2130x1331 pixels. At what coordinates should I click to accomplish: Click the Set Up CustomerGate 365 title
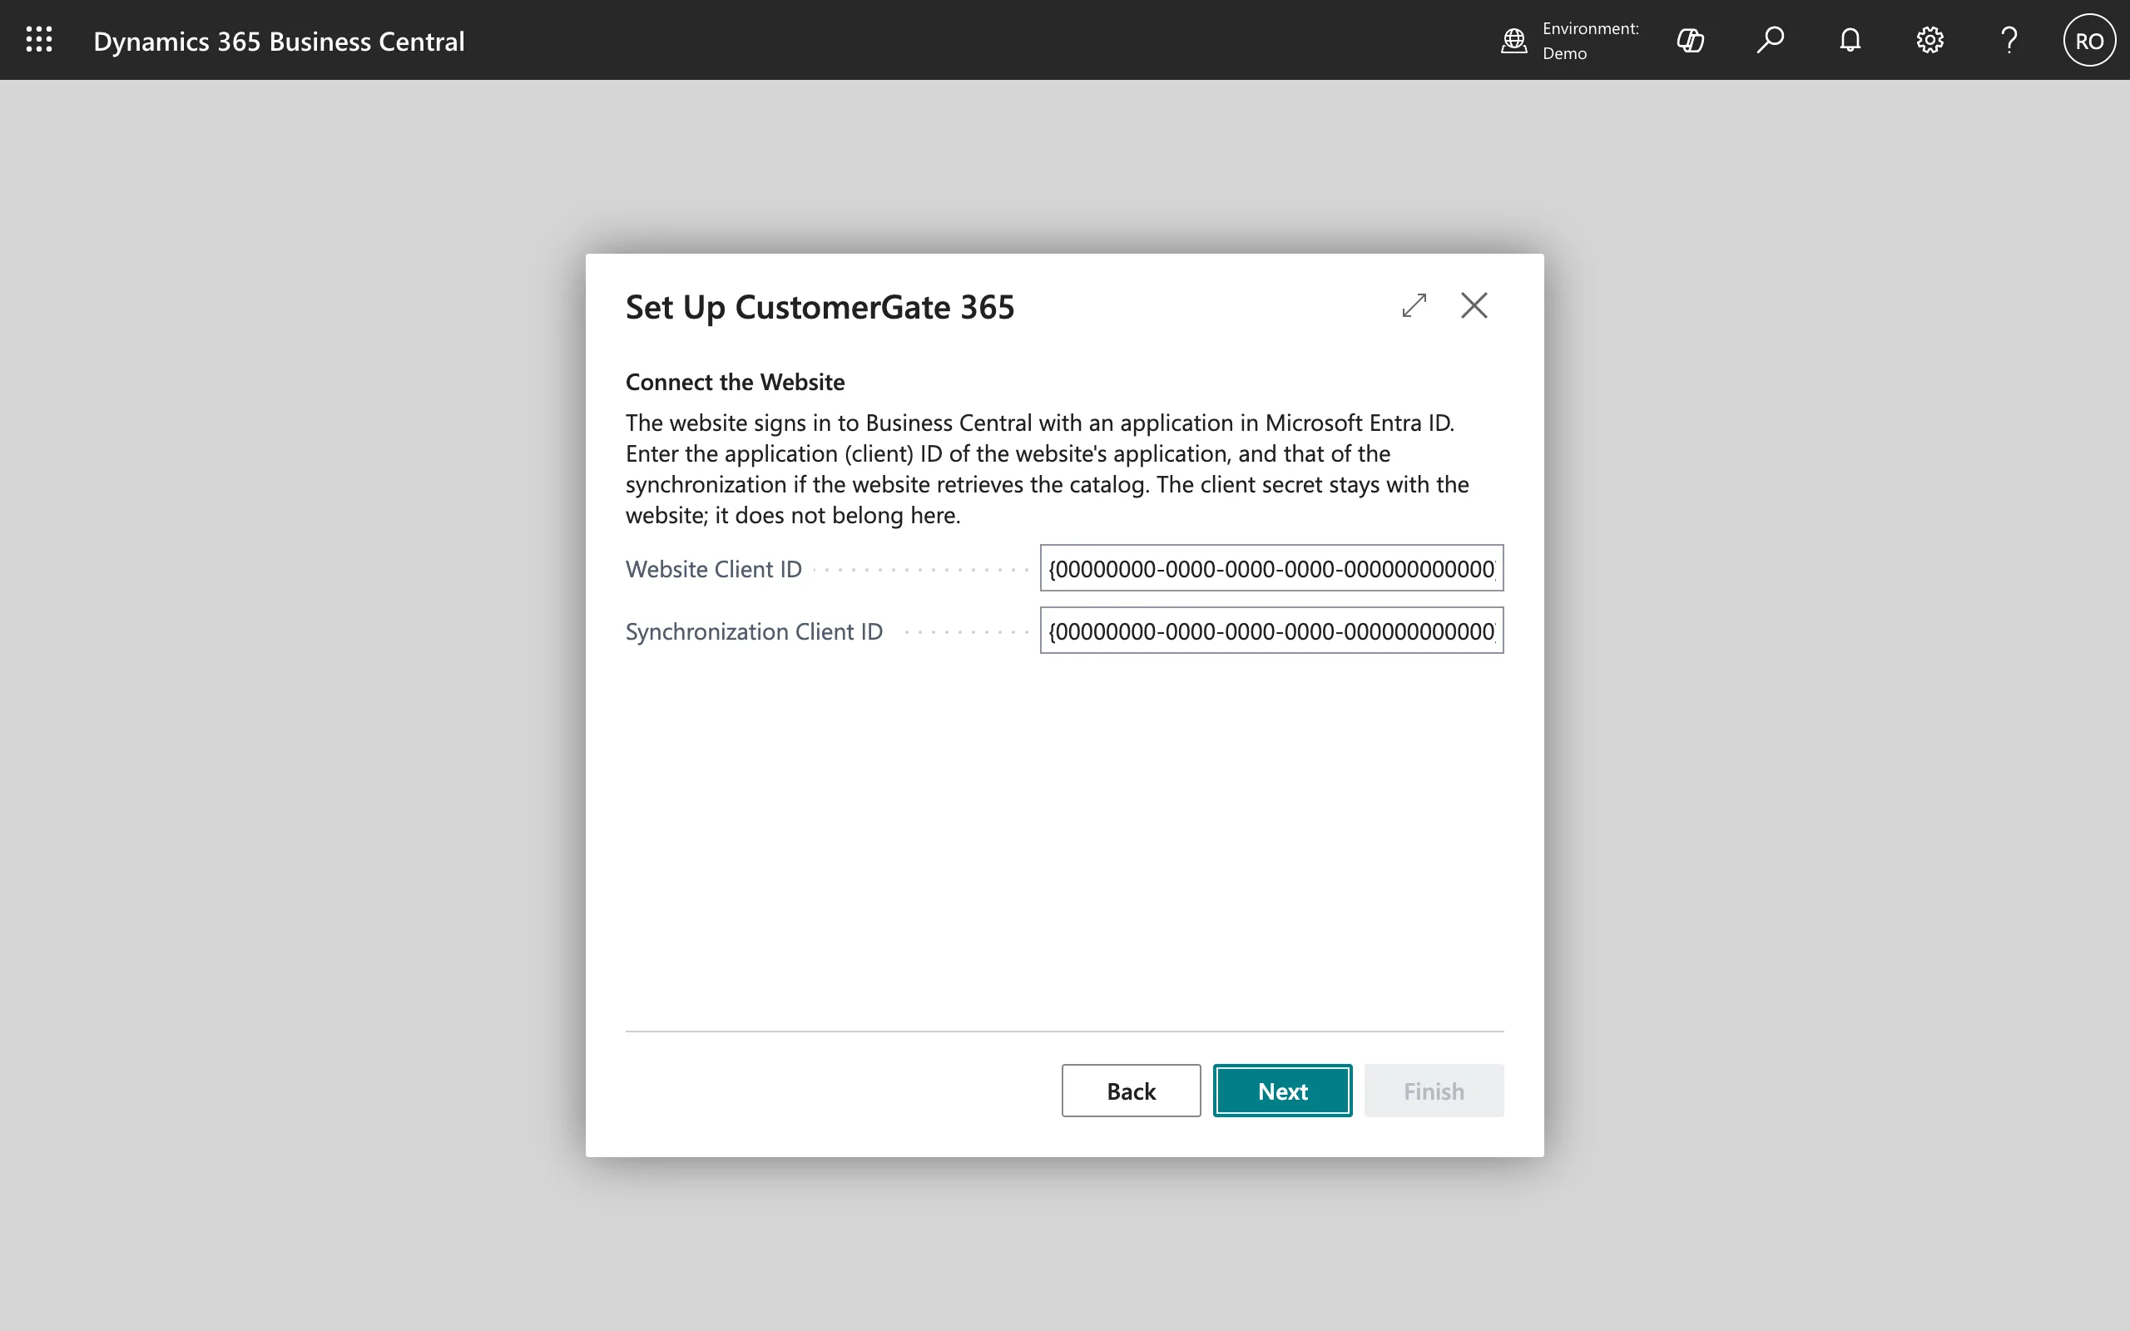coord(820,307)
